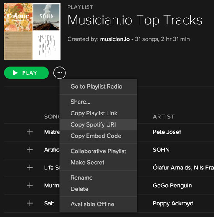Choose Copy Playlist Link
This screenshot has height=217, width=214.
point(98,113)
